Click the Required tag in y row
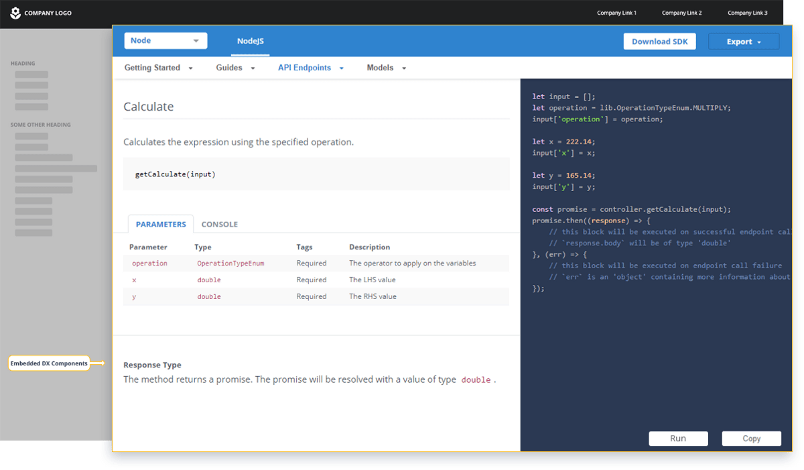The width and height of the screenshot is (804, 470). (312, 297)
